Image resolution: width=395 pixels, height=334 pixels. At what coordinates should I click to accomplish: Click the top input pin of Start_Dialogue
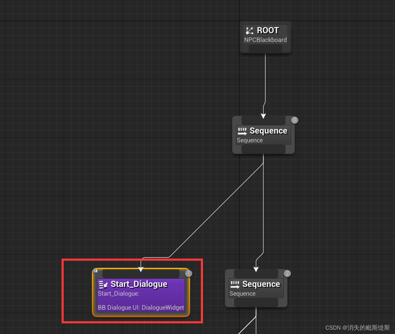click(x=141, y=273)
